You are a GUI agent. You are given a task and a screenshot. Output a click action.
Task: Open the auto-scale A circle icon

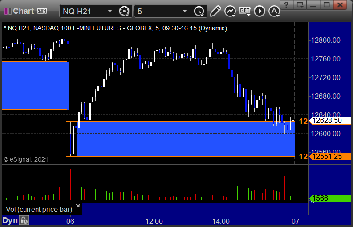pos(274,11)
